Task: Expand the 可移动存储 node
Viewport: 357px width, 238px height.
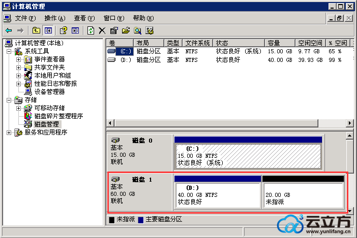Action: pos(18,108)
